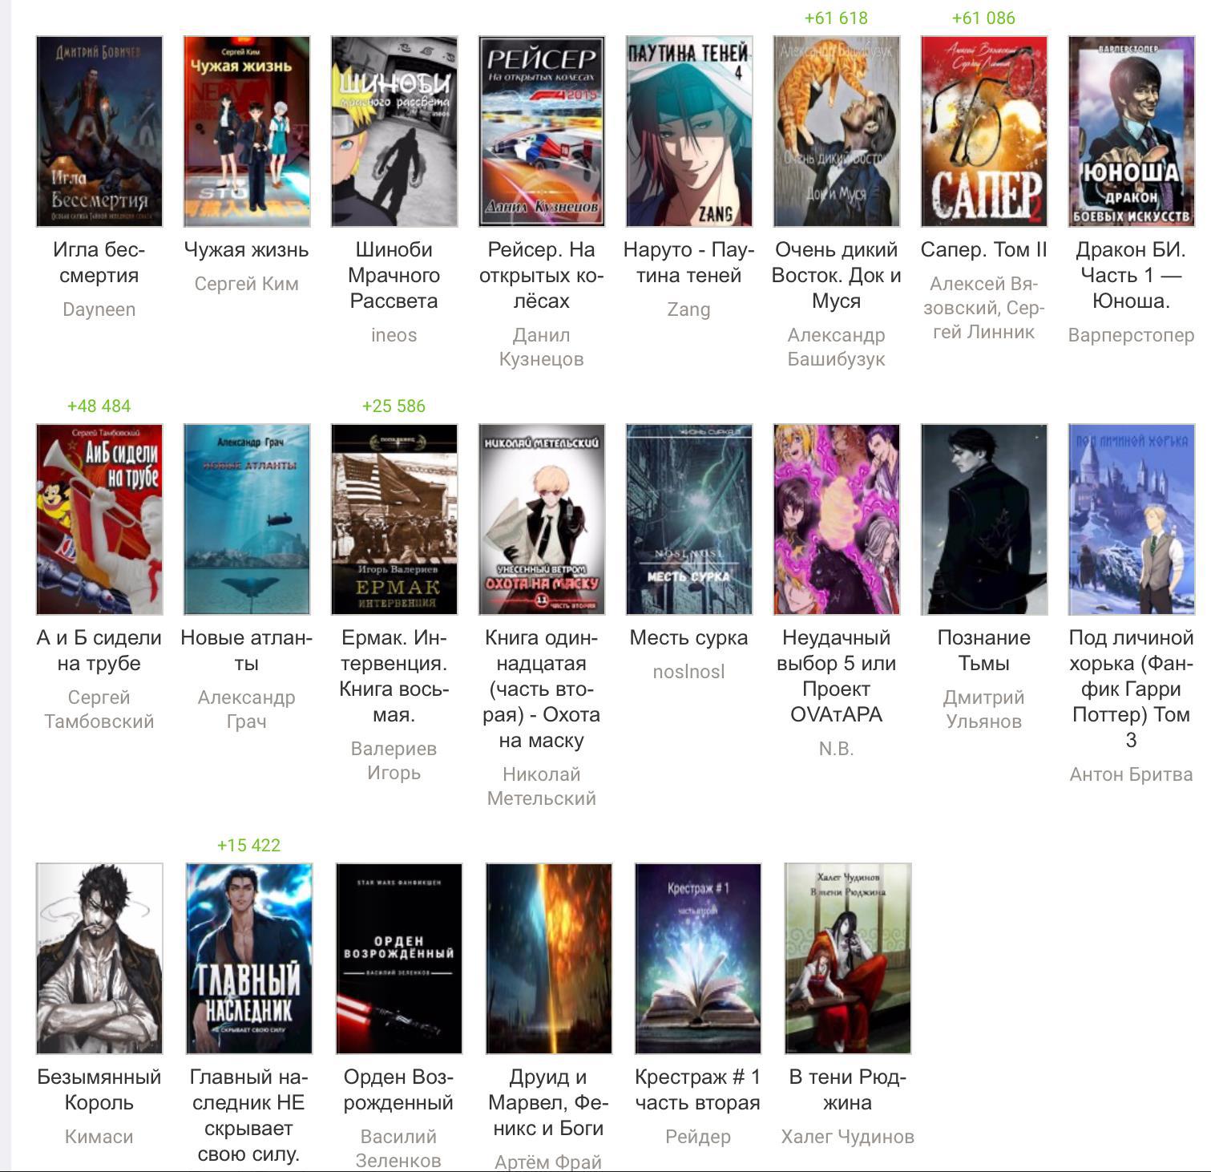Select the 'Юноша Дракон боевых искусств' cover
The height and width of the screenshot is (1172, 1211).
1132,131
